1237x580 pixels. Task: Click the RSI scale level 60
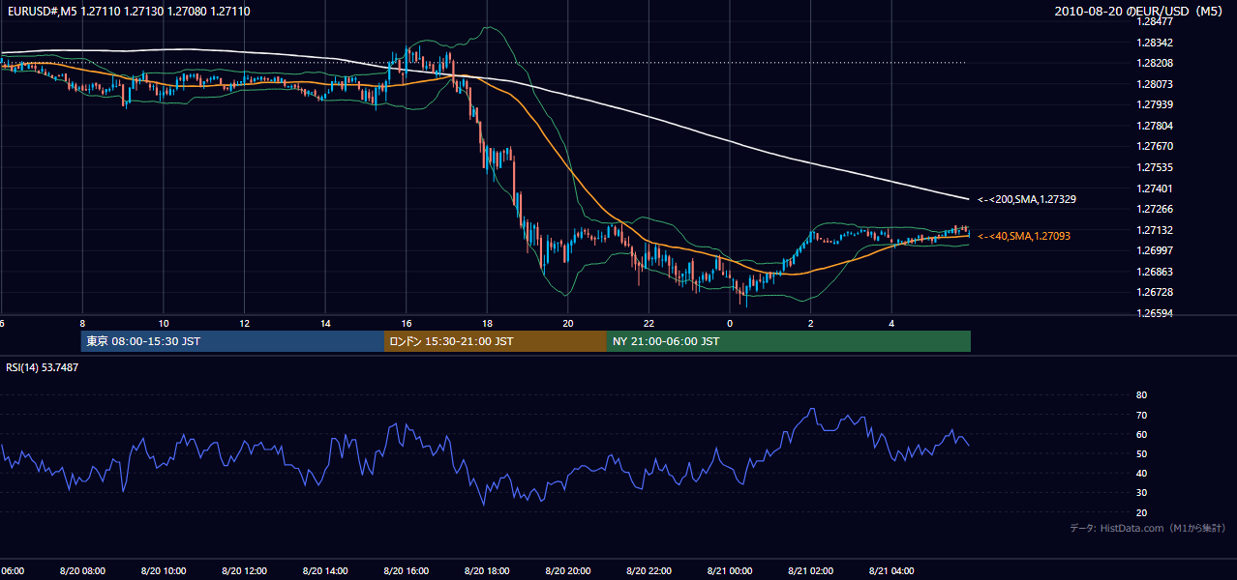click(x=1141, y=434)
